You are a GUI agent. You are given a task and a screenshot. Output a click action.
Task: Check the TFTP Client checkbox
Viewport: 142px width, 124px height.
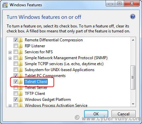tap(16, 94)
